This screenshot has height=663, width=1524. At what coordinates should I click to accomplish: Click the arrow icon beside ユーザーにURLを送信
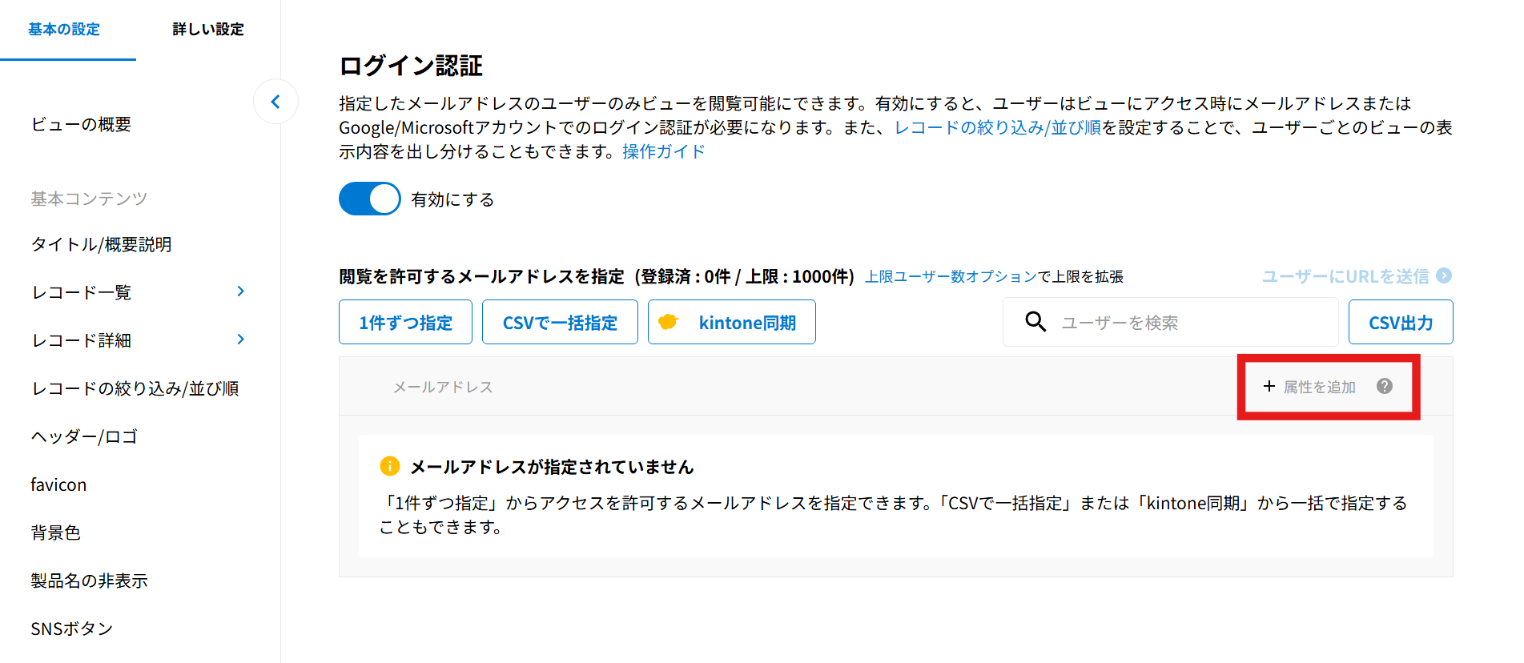1444,275
